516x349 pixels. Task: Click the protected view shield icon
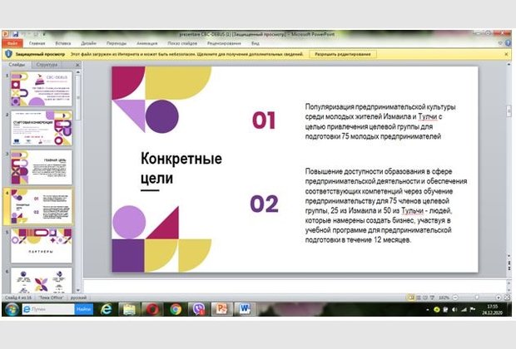9,54
